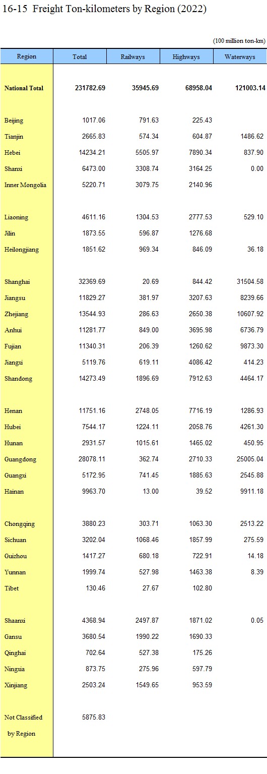Select the Railways column header

click(133, 56)
